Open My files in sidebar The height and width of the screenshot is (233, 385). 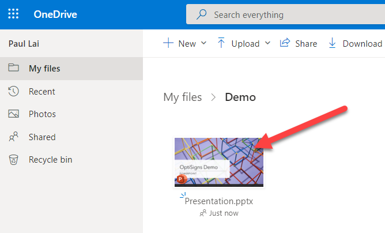pos(71,69)
